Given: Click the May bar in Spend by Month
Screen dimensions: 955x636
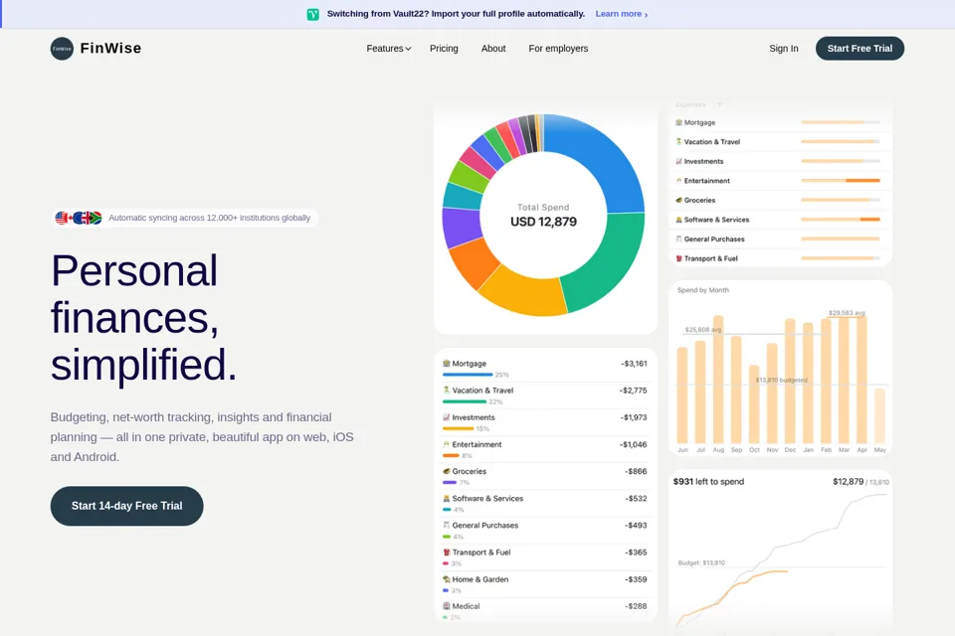Looking at the screenshot, I should [879, 416].
